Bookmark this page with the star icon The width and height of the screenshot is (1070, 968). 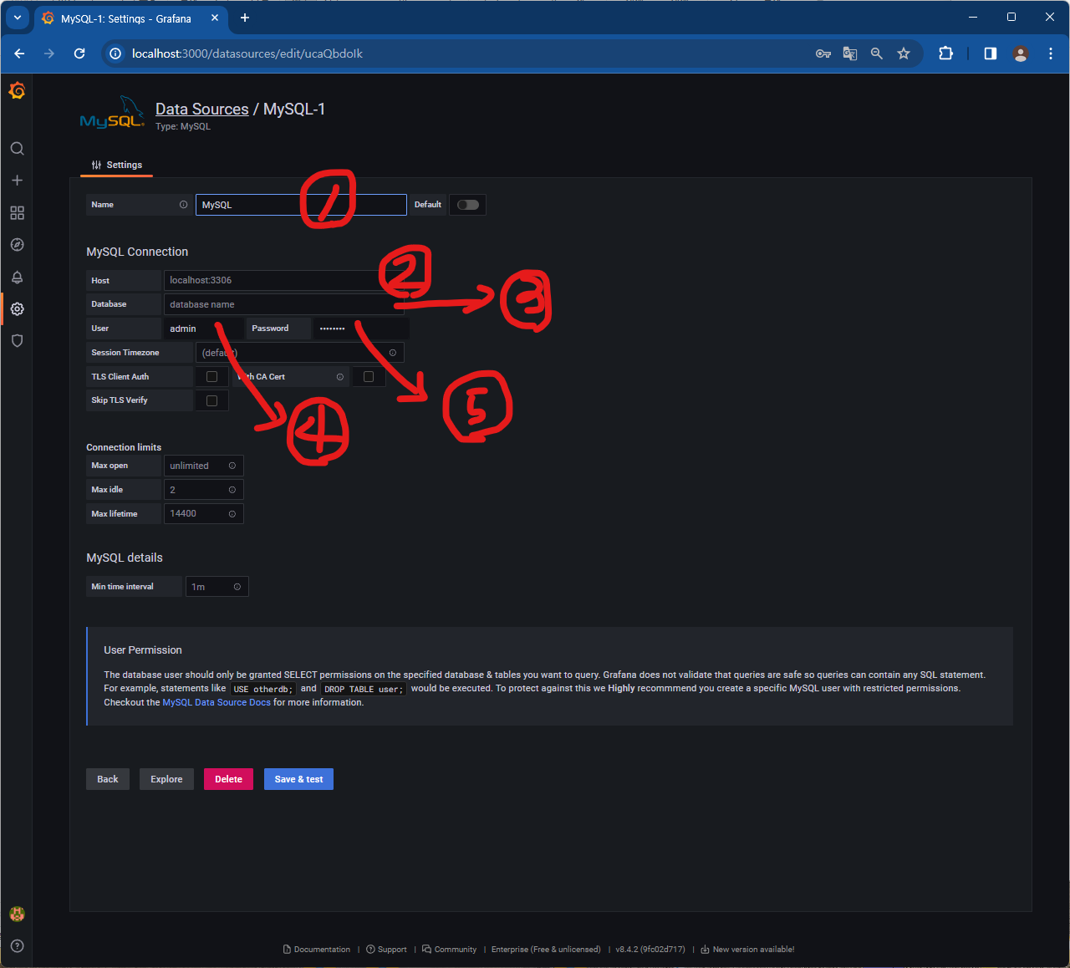point(904,53)
